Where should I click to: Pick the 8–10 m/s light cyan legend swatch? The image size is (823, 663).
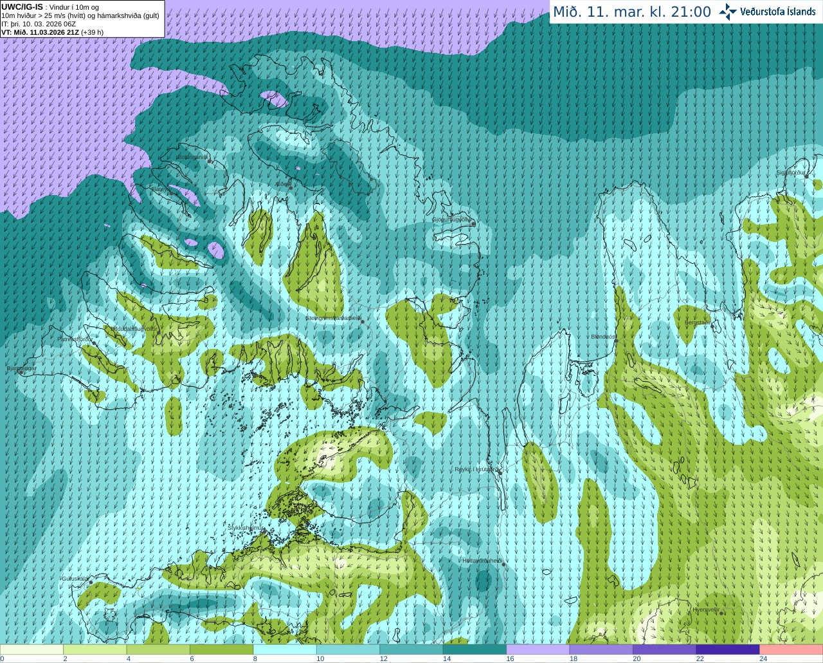pyautogui.click(x=285, y=649)
